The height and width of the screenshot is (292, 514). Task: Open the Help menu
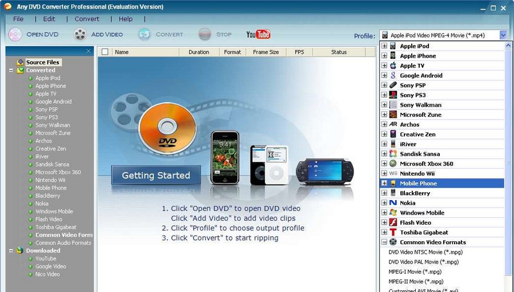click(x=126, y=19)
